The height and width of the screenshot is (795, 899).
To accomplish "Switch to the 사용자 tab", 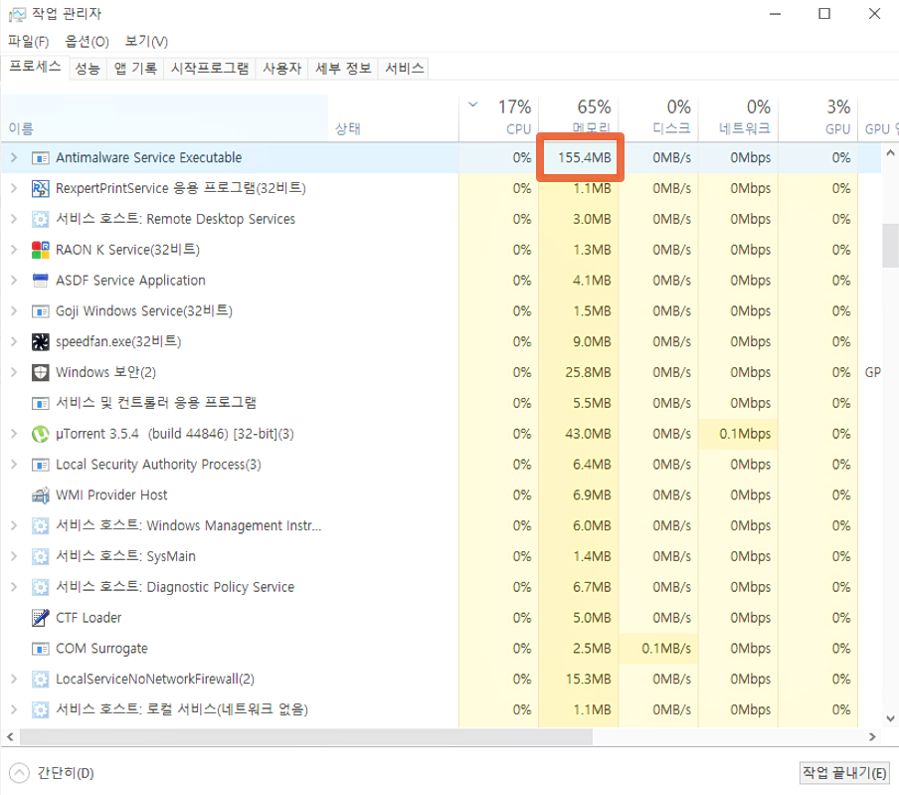I will 282,69.
